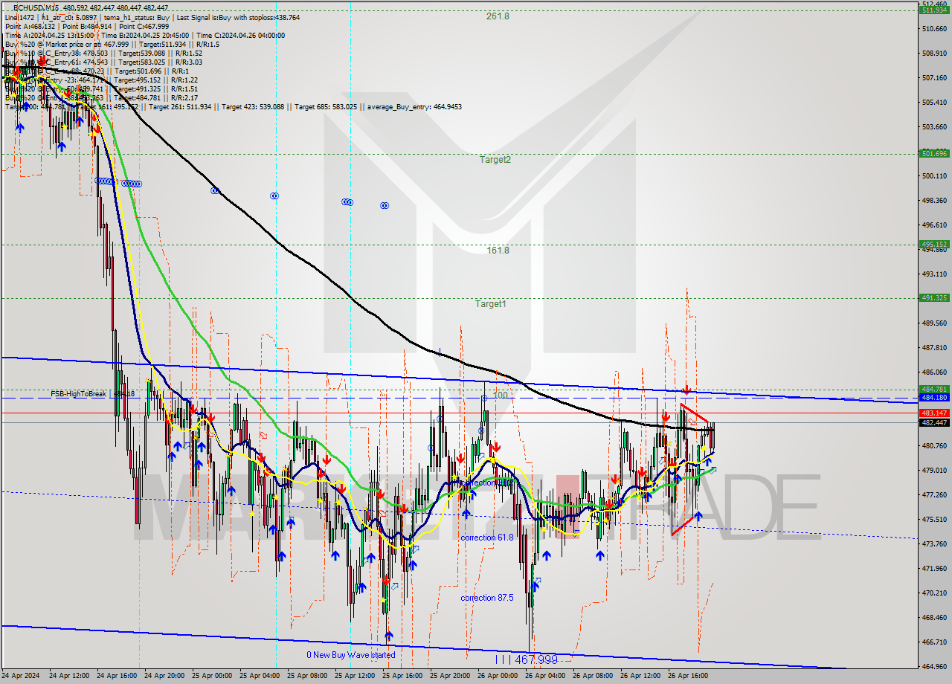Click the green 501.696 price tag
Image resolution: width=952 pixels, height=684 pixels.
pyautogui.click(x=934, y=153)
